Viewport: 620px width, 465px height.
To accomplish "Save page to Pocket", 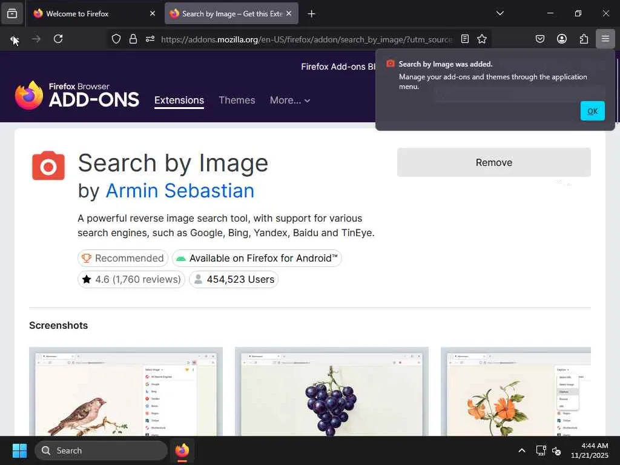I will [539, 39].
